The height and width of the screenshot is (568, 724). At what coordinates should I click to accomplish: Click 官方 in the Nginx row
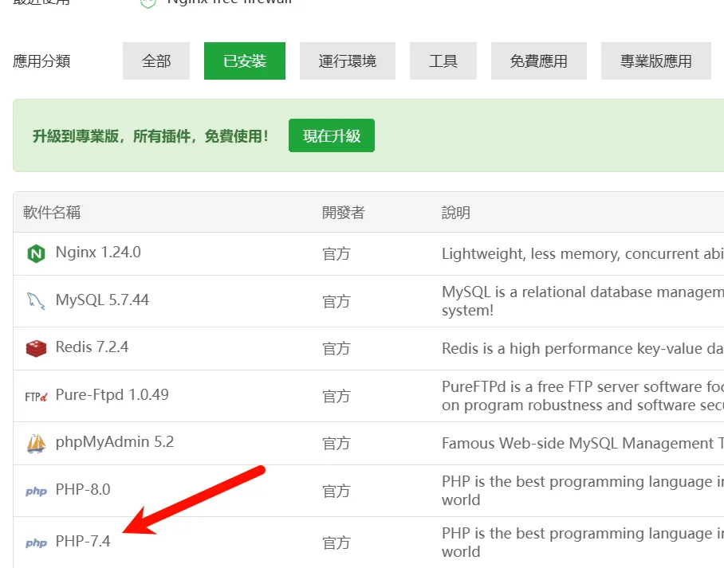point(336,254)
